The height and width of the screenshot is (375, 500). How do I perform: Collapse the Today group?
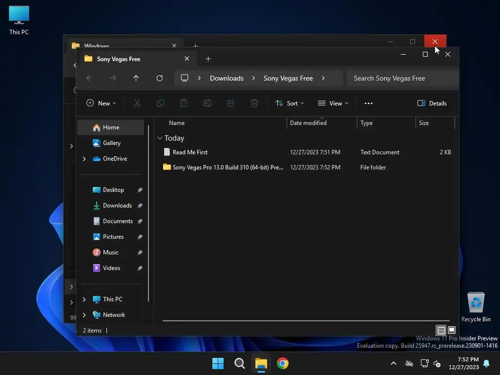point(160,138)
